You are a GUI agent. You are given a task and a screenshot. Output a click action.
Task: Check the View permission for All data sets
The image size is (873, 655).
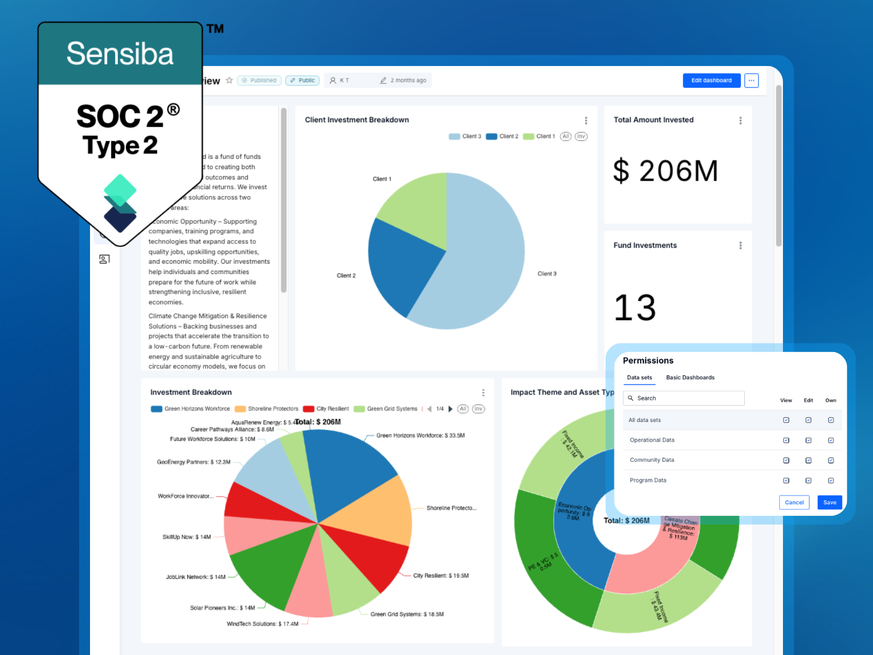click(786, 420)
